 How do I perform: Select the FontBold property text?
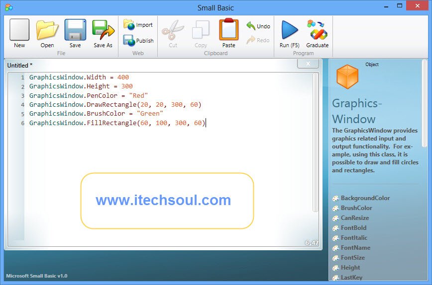pyautogui.click(x=354, y=227)
